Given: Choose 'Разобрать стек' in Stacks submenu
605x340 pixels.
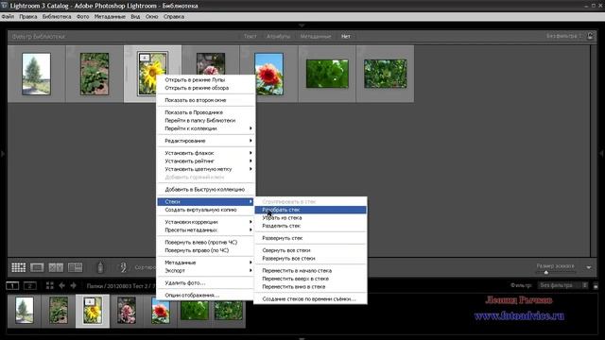Looking at the screenshot, I should click(x=310, y=210).
